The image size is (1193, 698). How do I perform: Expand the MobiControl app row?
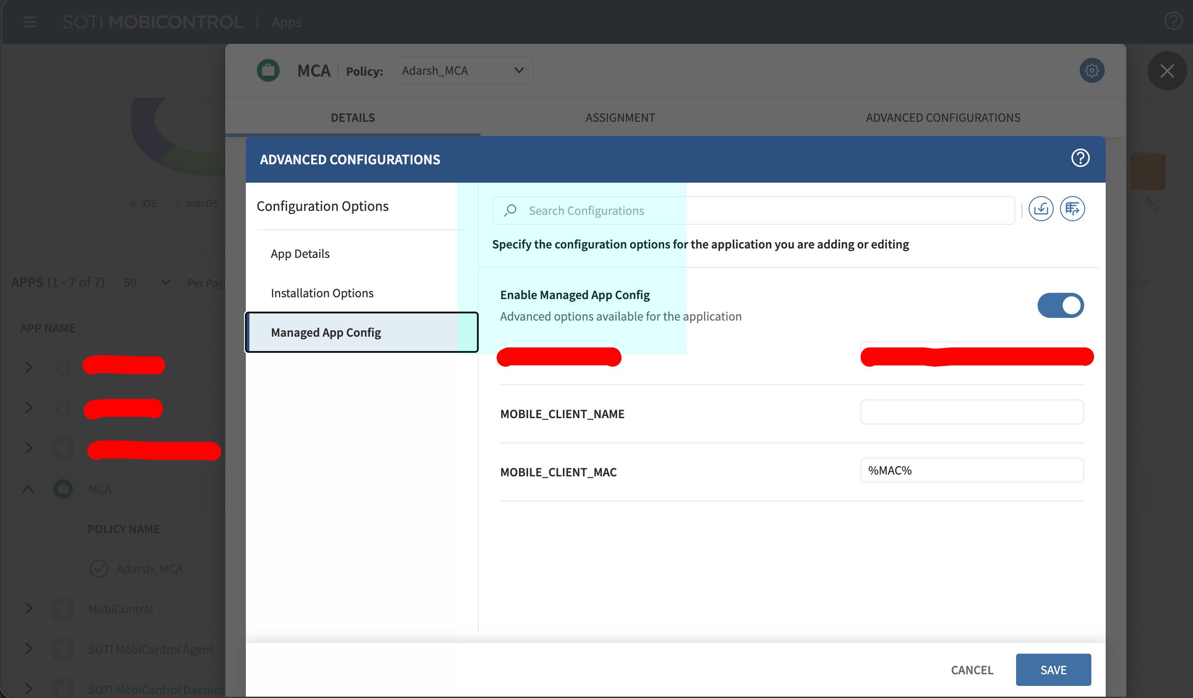point(28,608)
